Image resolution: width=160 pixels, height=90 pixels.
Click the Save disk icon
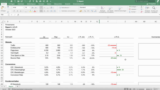tap(18, 1)
